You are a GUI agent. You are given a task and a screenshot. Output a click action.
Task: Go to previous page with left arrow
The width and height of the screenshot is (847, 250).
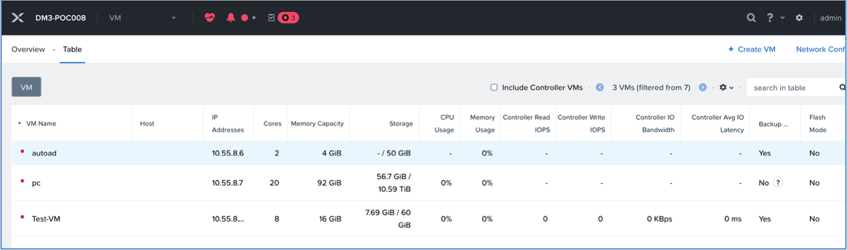pos(600,87)
